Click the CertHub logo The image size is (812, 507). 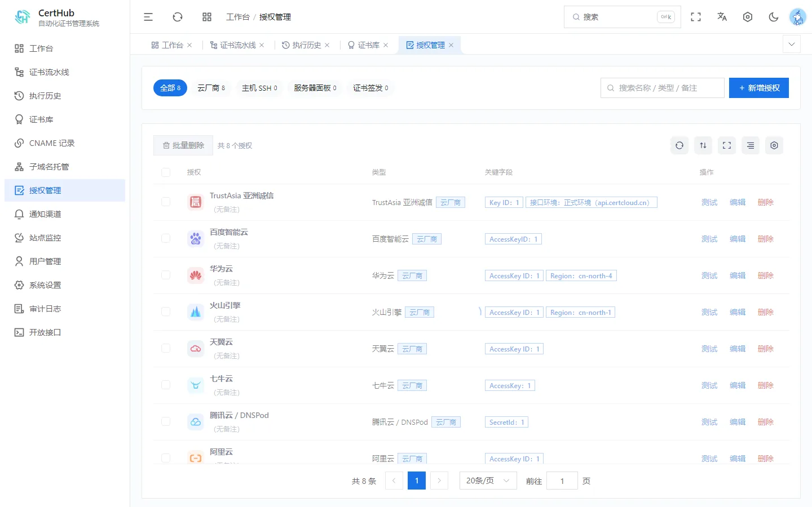click(x=23, y=17)
